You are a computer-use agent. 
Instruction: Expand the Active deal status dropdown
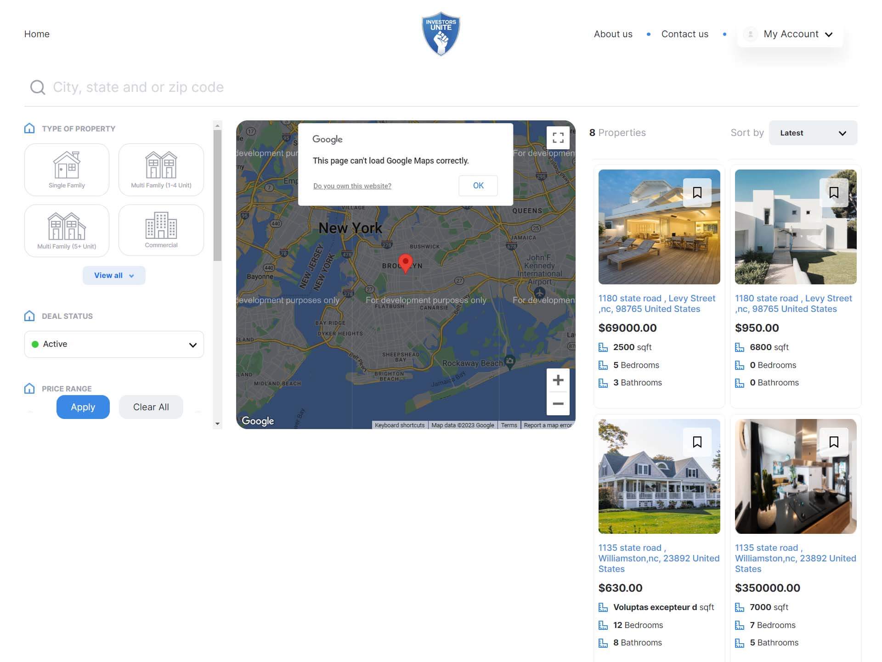click(x=114, y=344)
